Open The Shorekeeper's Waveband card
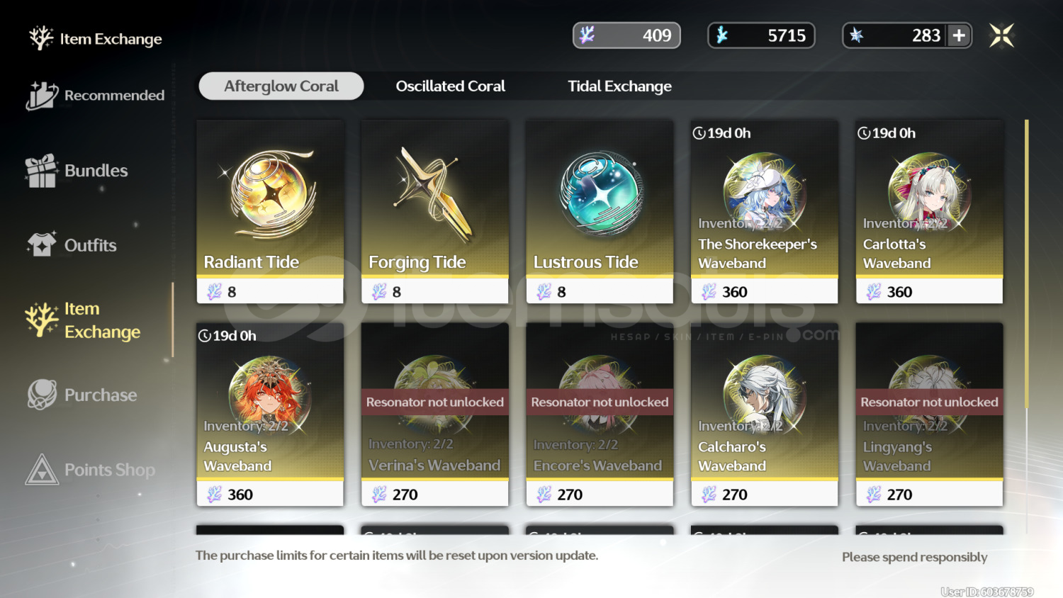The height and width of the screenshot is (598, 1063). 765,212
